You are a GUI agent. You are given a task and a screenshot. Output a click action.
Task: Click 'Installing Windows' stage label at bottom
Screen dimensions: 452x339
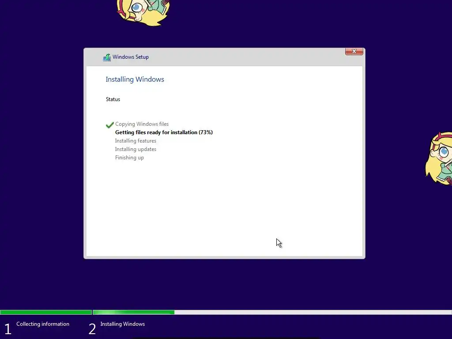pos(123,324)
